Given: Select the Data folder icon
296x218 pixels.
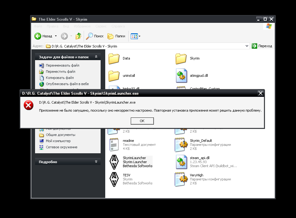Looking at the screenshot, I should tap(114, 59).
